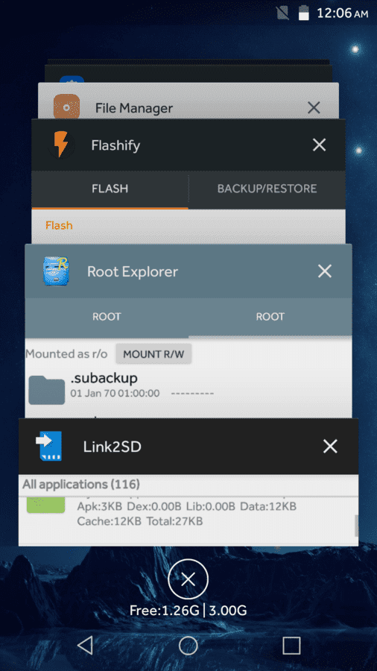This screenshot has height=671, width=377.
Task: Open the File Manager card title
Action: point(134,108)
